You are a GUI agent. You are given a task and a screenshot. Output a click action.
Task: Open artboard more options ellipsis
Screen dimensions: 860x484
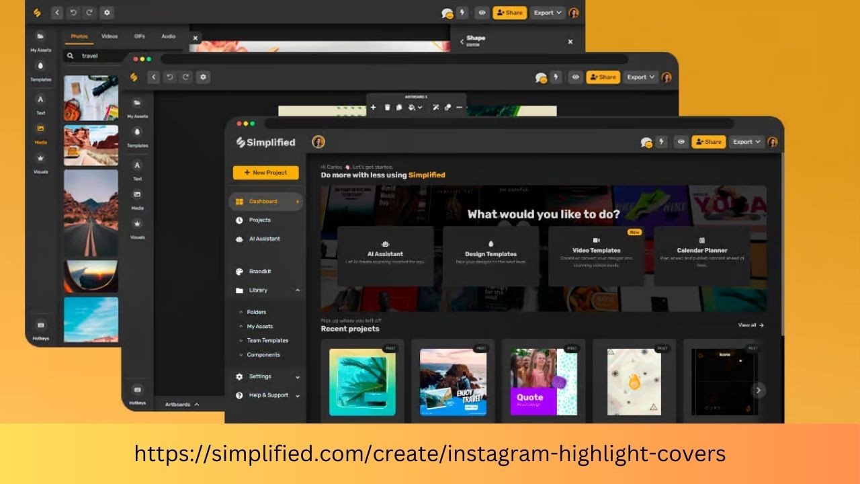(x=460, y=107)
